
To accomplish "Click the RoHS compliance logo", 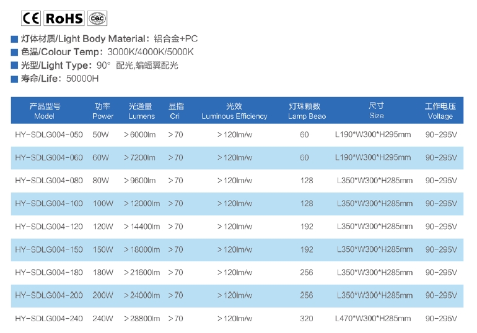I will (x=64, y=19).
